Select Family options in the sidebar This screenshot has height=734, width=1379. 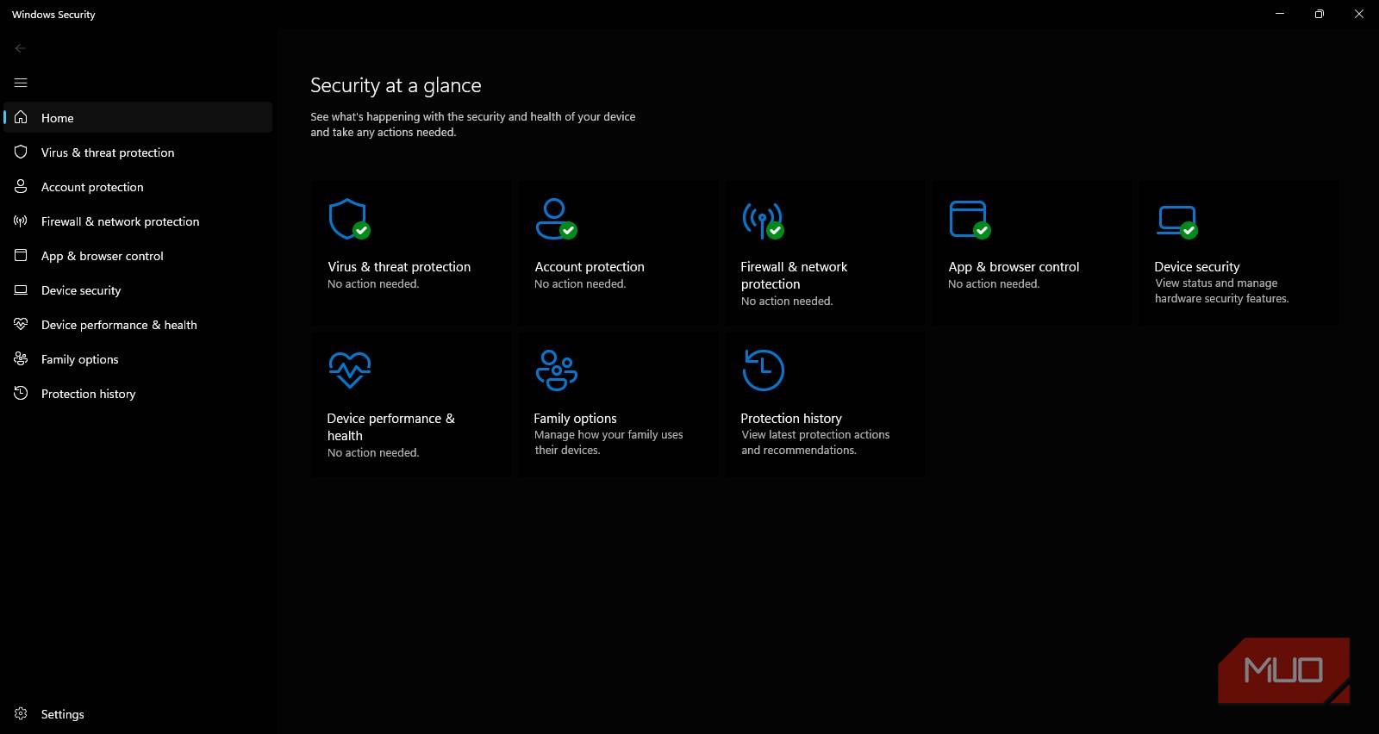point(138,358)
